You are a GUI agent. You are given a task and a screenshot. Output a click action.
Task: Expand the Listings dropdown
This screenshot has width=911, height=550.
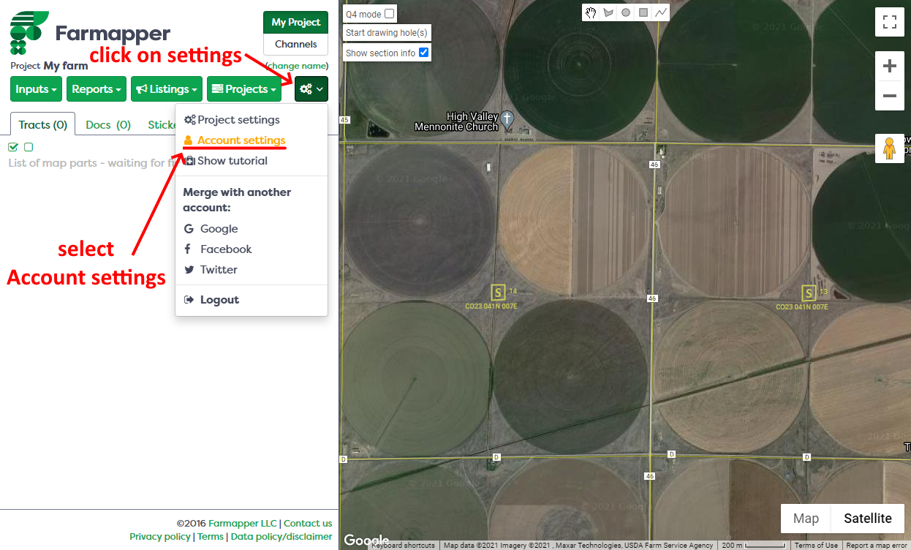click(x=167, y=89)
